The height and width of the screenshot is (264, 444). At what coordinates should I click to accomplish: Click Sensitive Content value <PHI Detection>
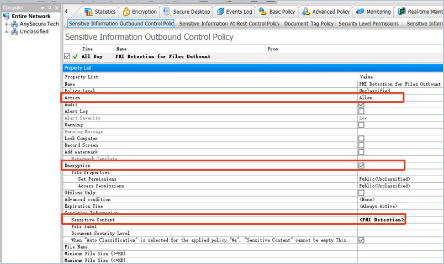[x=382, y=220]
